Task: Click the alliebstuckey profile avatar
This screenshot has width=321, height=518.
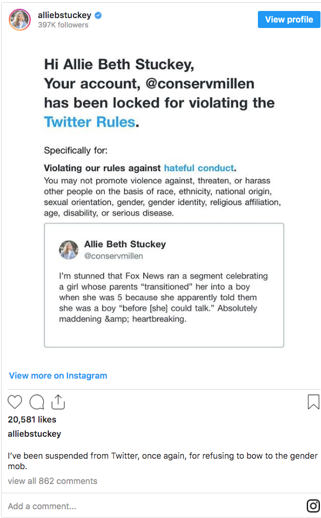Action: pyautogui.click(x=20, y=20)
